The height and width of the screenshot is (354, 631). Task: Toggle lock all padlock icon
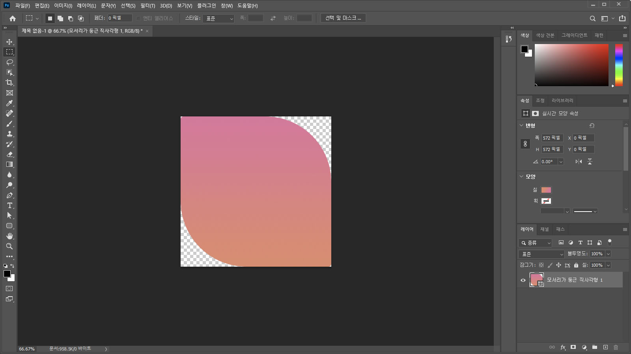point(576,265)
